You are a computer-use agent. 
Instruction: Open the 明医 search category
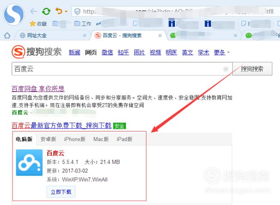tap(171, 52)
